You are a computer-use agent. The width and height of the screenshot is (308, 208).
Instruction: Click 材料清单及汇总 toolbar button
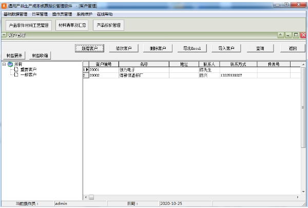[72, 25]
